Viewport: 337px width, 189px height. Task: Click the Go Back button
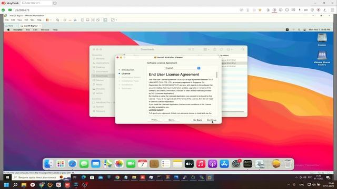click(197, 120)
